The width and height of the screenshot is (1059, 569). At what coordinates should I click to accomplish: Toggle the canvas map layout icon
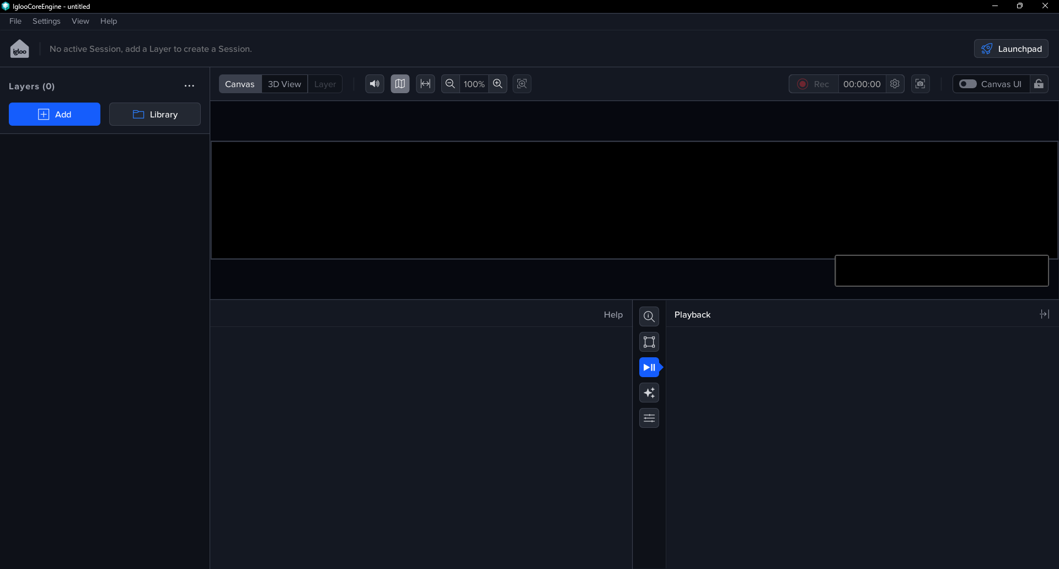(400, 84)
